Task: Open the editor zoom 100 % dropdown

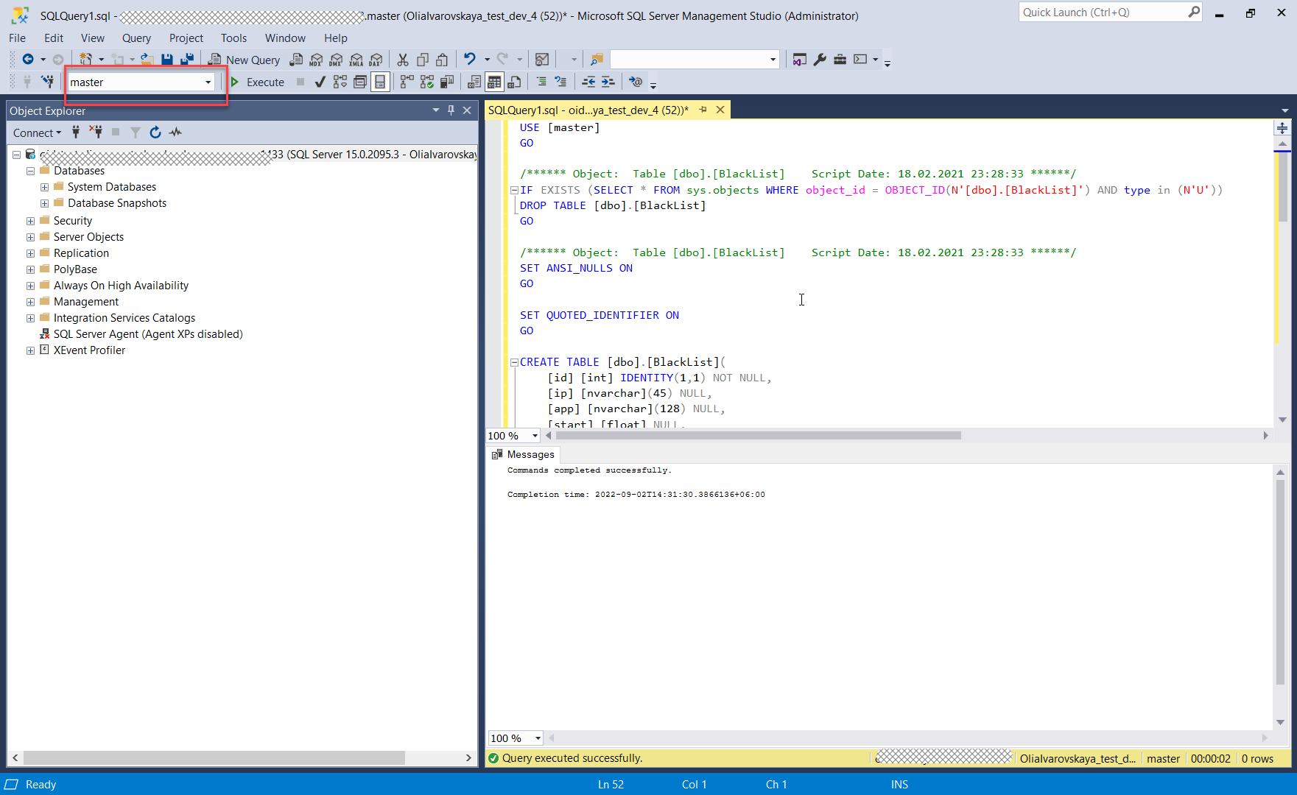Action: [x=535, y=436]
